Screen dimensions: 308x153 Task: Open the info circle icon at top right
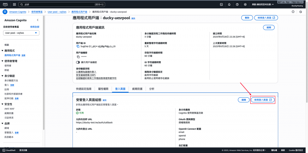coord(293,12)
